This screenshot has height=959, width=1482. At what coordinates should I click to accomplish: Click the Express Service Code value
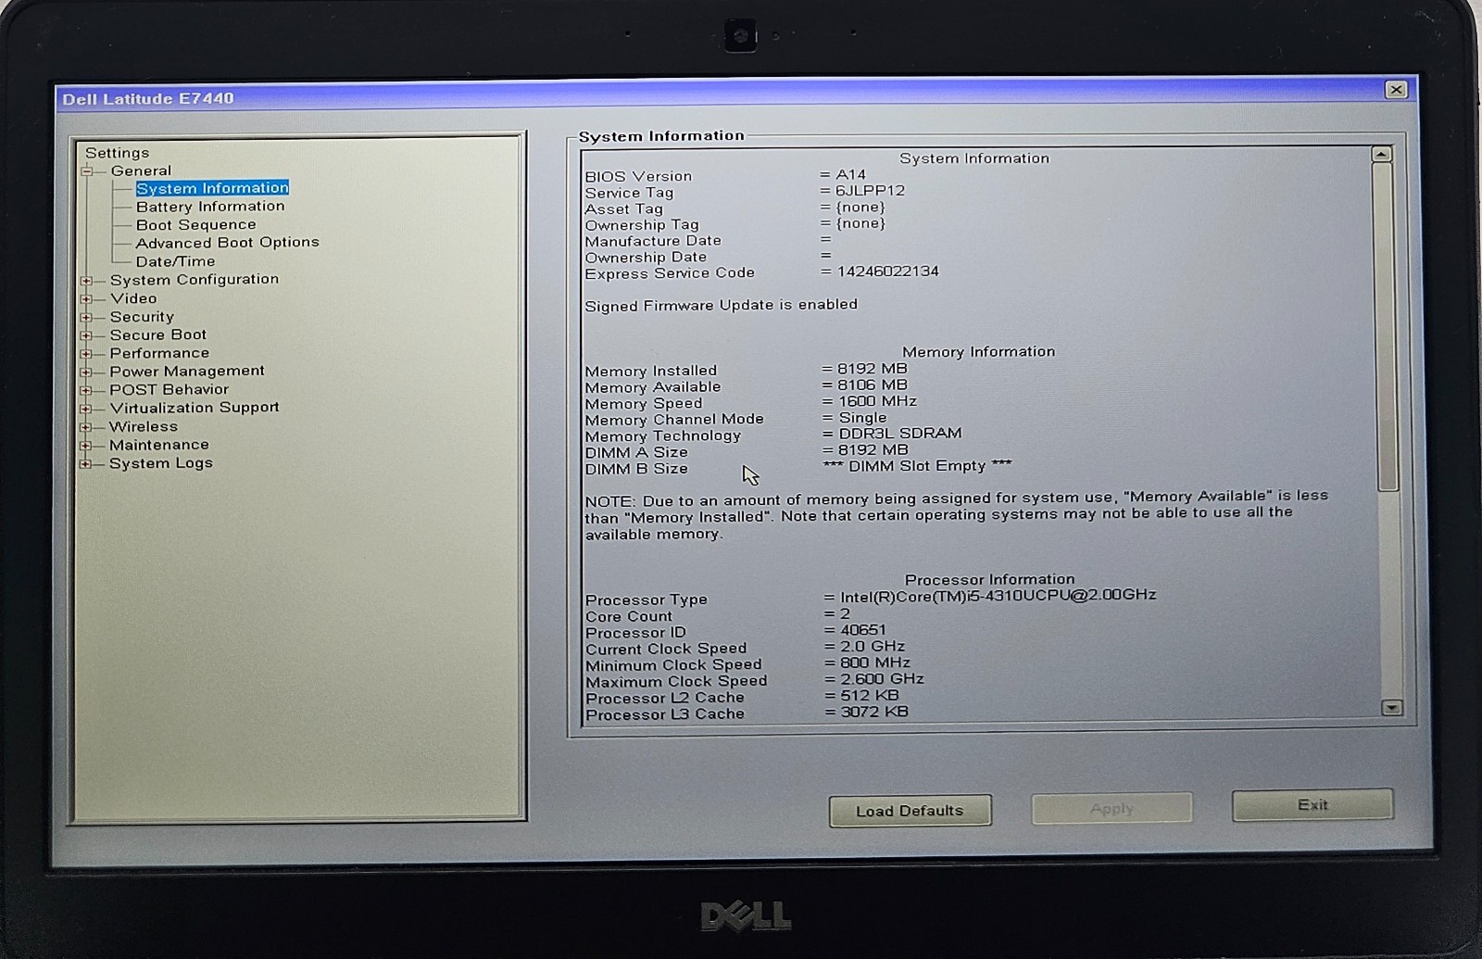coord(887,271)
